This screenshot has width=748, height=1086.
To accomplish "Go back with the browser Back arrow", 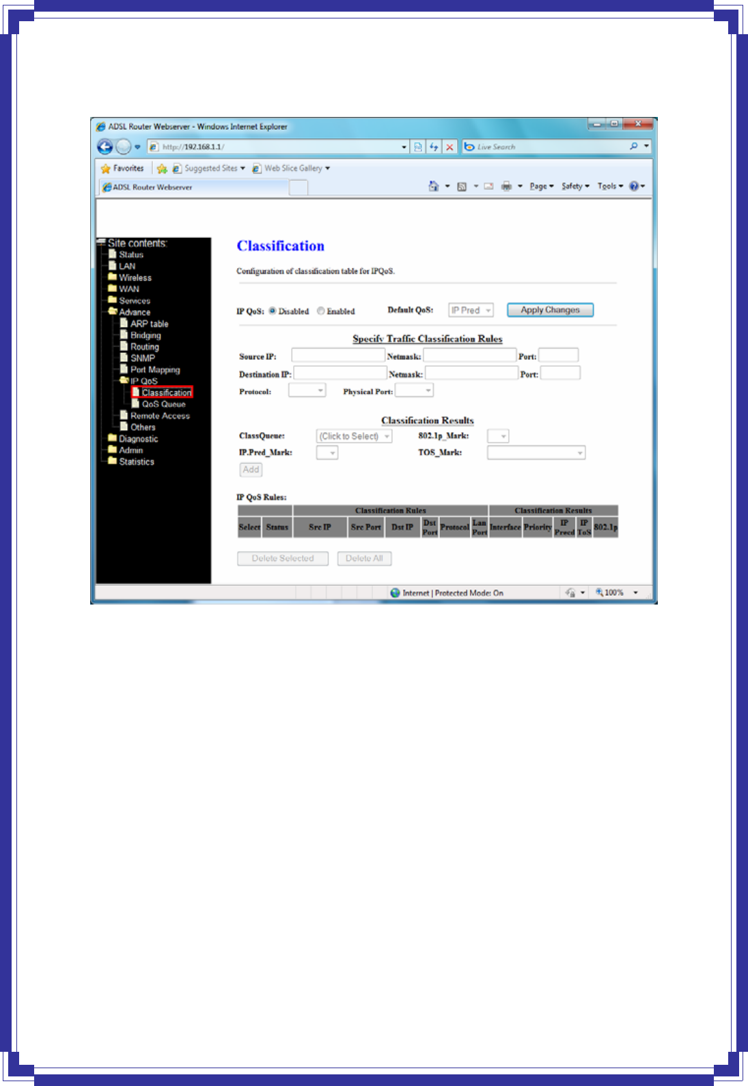I will point(105,146).
